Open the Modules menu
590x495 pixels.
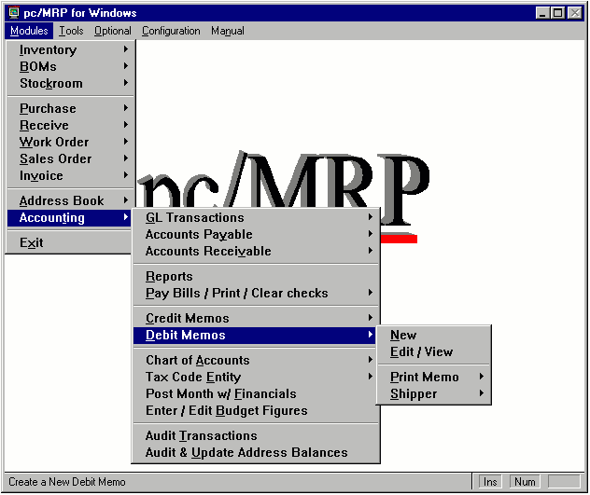pos(29,31)
